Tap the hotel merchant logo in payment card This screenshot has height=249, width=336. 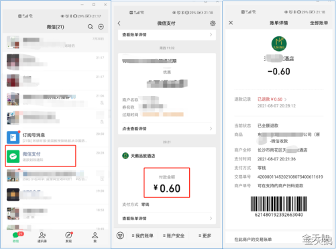[125, 156]
